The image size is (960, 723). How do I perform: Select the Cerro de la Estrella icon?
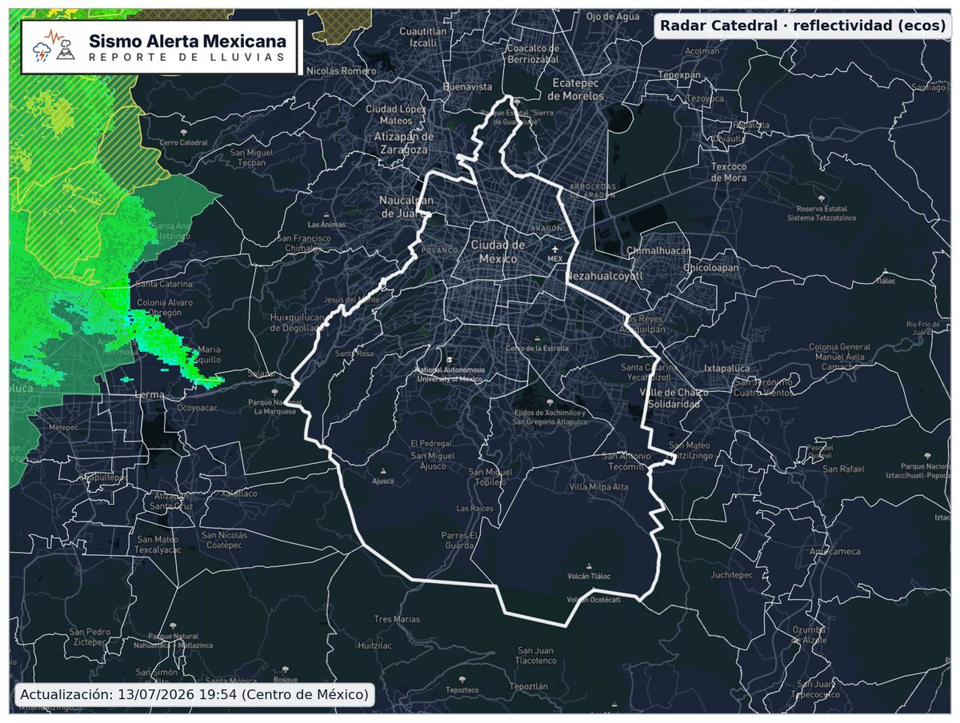pyautogui.click(x=537, y=338)
